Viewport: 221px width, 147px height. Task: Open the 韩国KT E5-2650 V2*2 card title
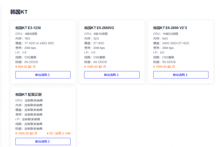(170, 28)
